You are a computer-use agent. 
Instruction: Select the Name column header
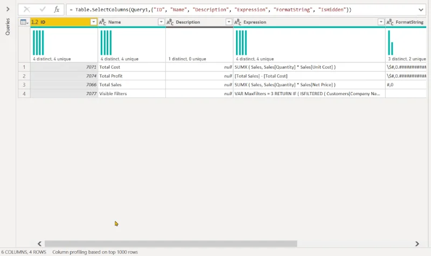[131, 22]
